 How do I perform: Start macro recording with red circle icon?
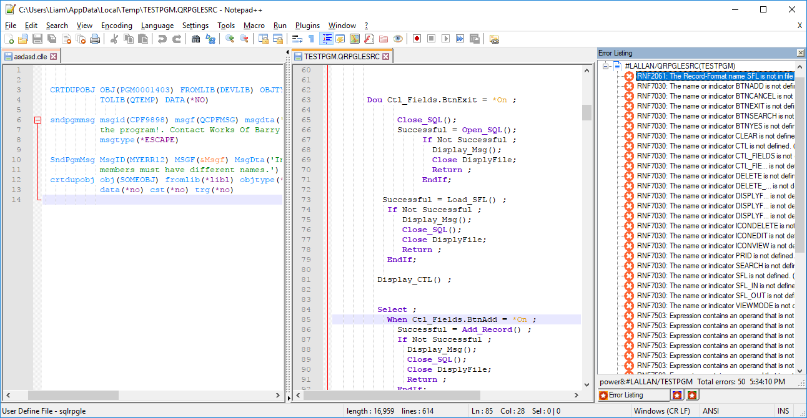[417, 39]
